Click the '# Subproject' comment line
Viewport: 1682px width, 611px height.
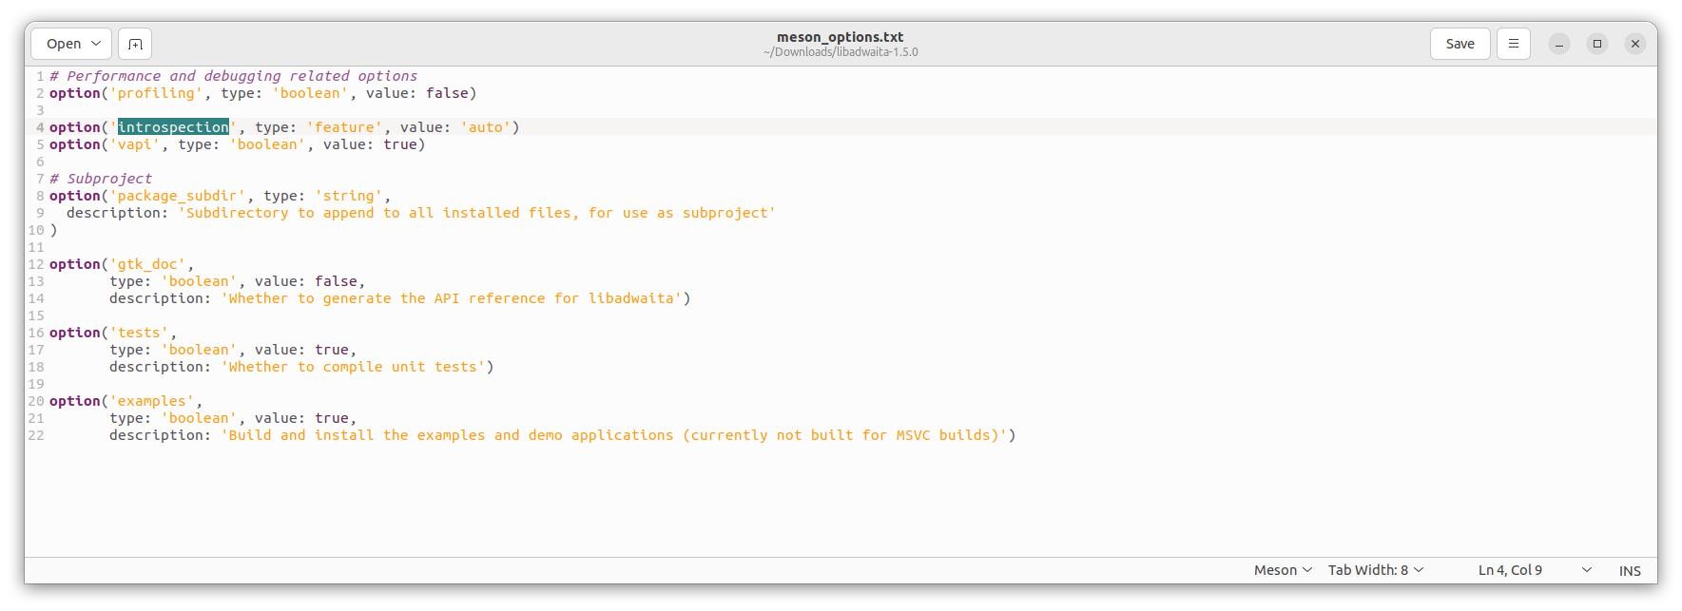[x=101, y=179]
